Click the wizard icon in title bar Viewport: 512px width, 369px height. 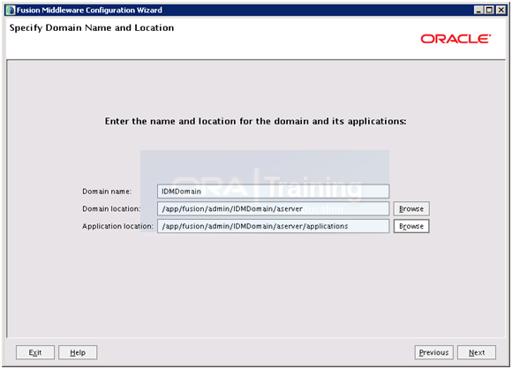click(11, 10)
